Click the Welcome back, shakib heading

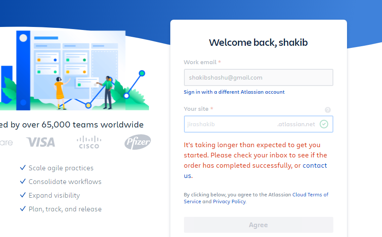click(x=258, y=42)
